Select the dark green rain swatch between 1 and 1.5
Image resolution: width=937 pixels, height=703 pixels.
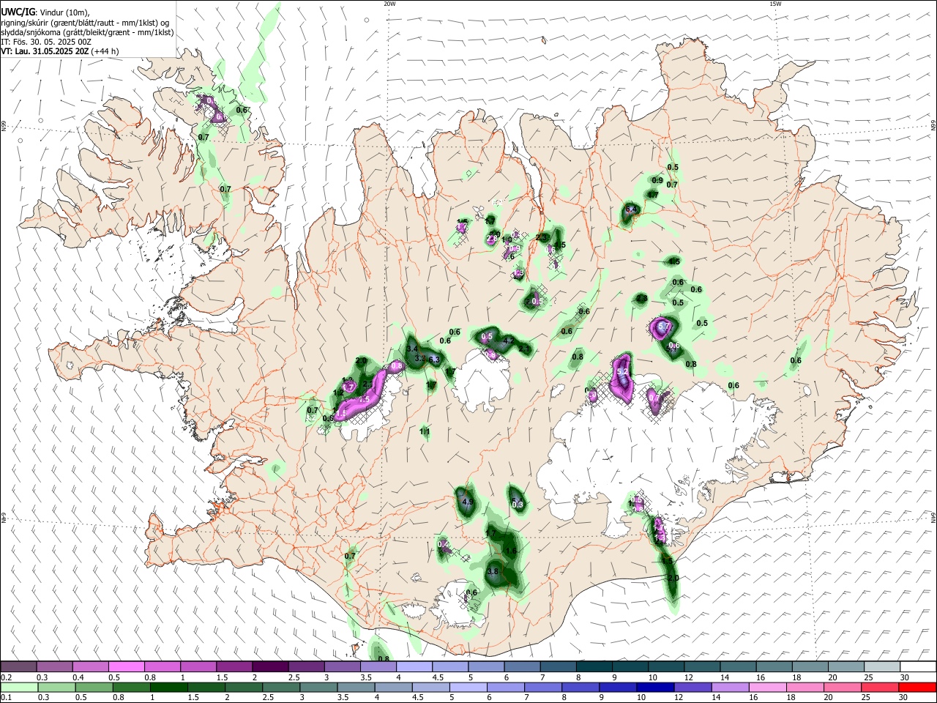pyautogui.click(x=168, y=688)
